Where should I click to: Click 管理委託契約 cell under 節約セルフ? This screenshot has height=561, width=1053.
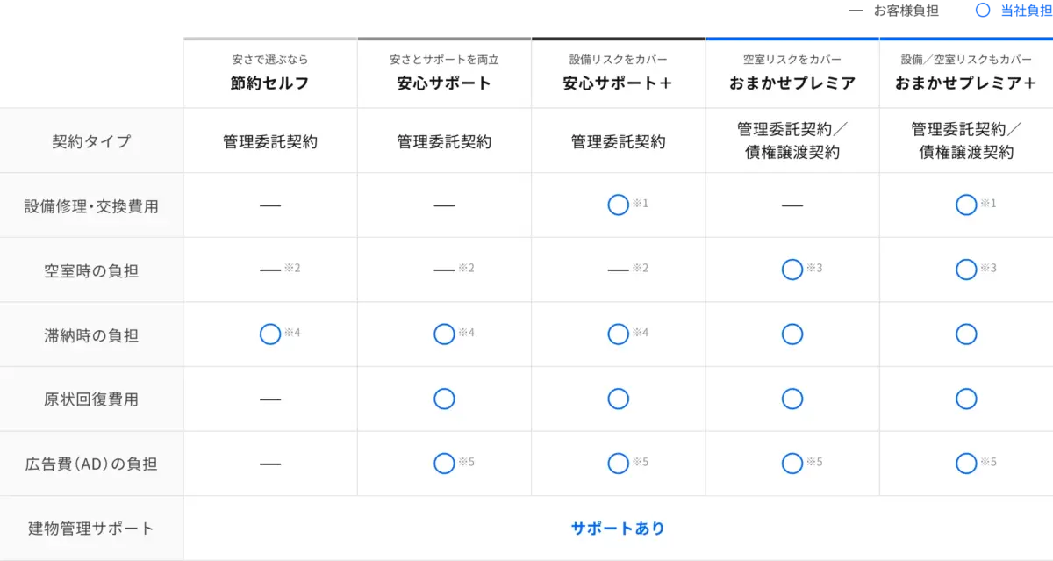[x=270, y=141]
